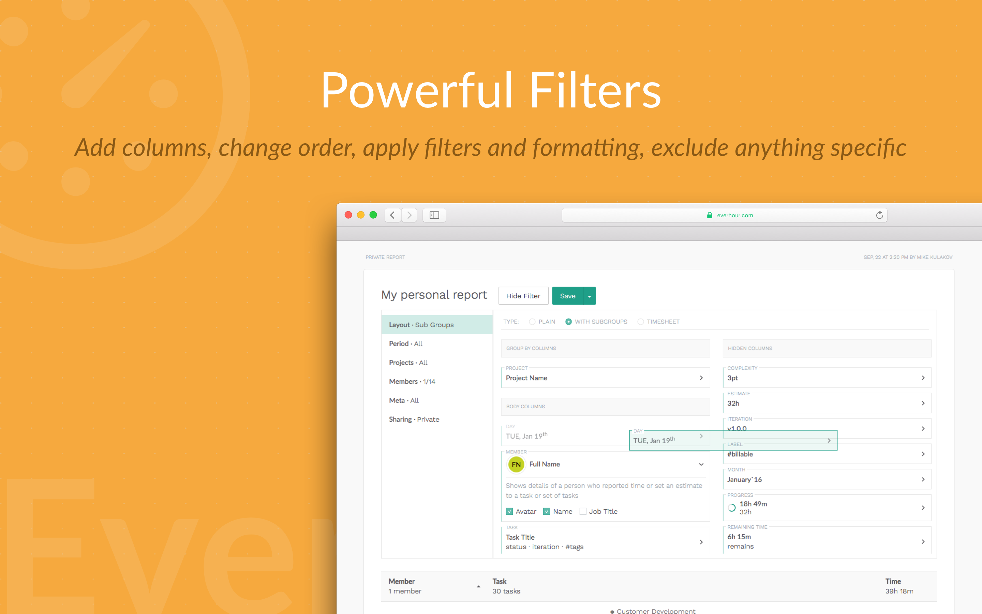
Task: Expand the Project Name column chevron
Action: point(701,378)
